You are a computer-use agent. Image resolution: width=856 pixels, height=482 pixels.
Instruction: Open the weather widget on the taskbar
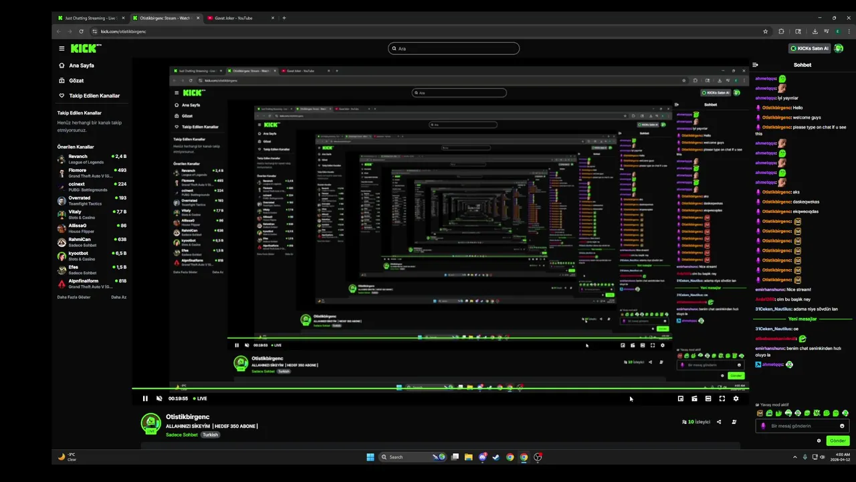pyautogui.click(x=68, y=457)
